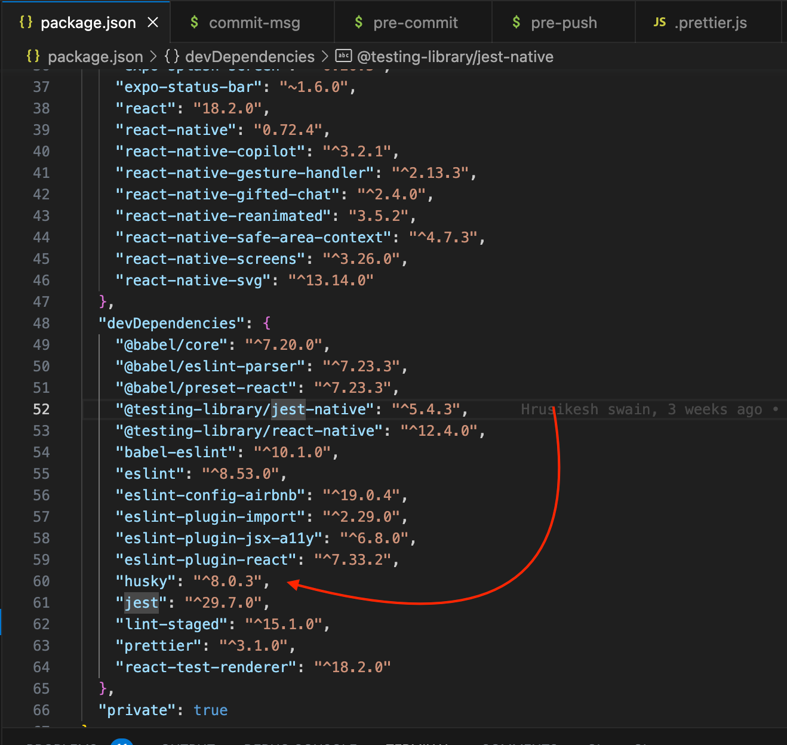The width and height of the screenshot is (787, 745).
Task: Click the "eslint-config-airbnb" key
Action: tap(210, 495)
